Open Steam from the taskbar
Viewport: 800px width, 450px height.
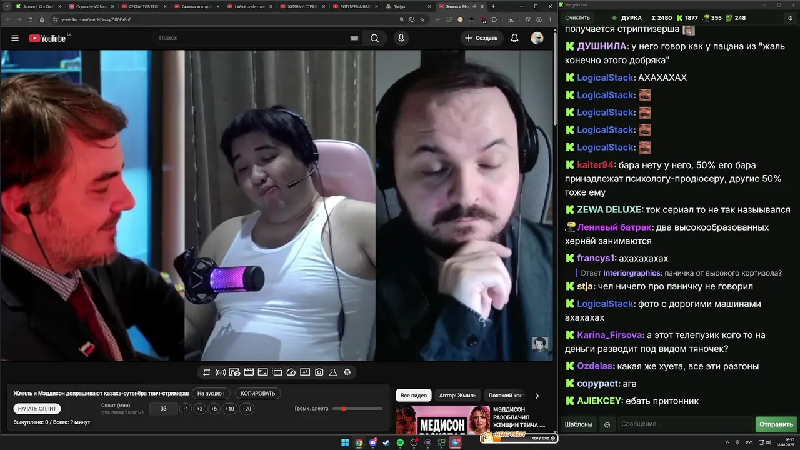pos(386,443)
